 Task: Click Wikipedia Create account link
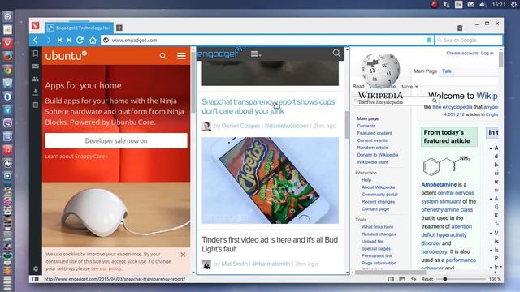point(462,53)
